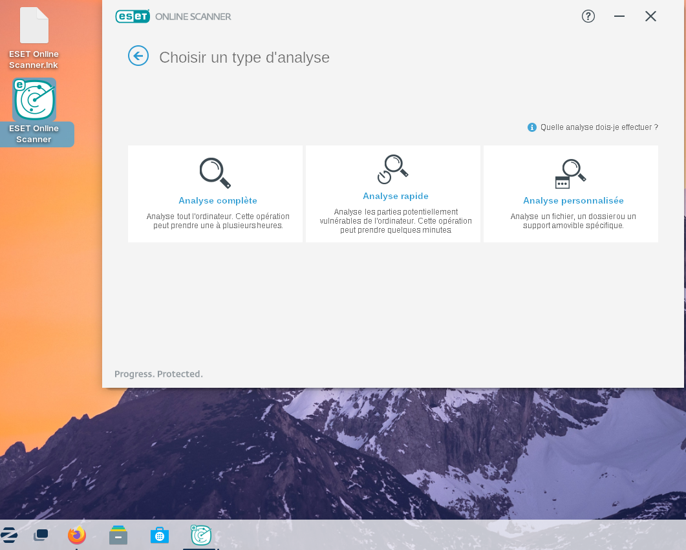686x550 pixels.
Task: Click the Analyse rapide magnifier-clock icon
Action: coord(393,169)
